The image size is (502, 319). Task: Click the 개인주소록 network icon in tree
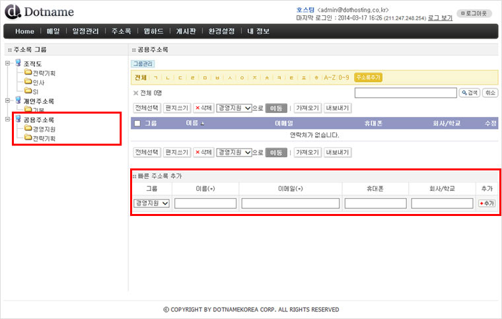coord(18,100)
